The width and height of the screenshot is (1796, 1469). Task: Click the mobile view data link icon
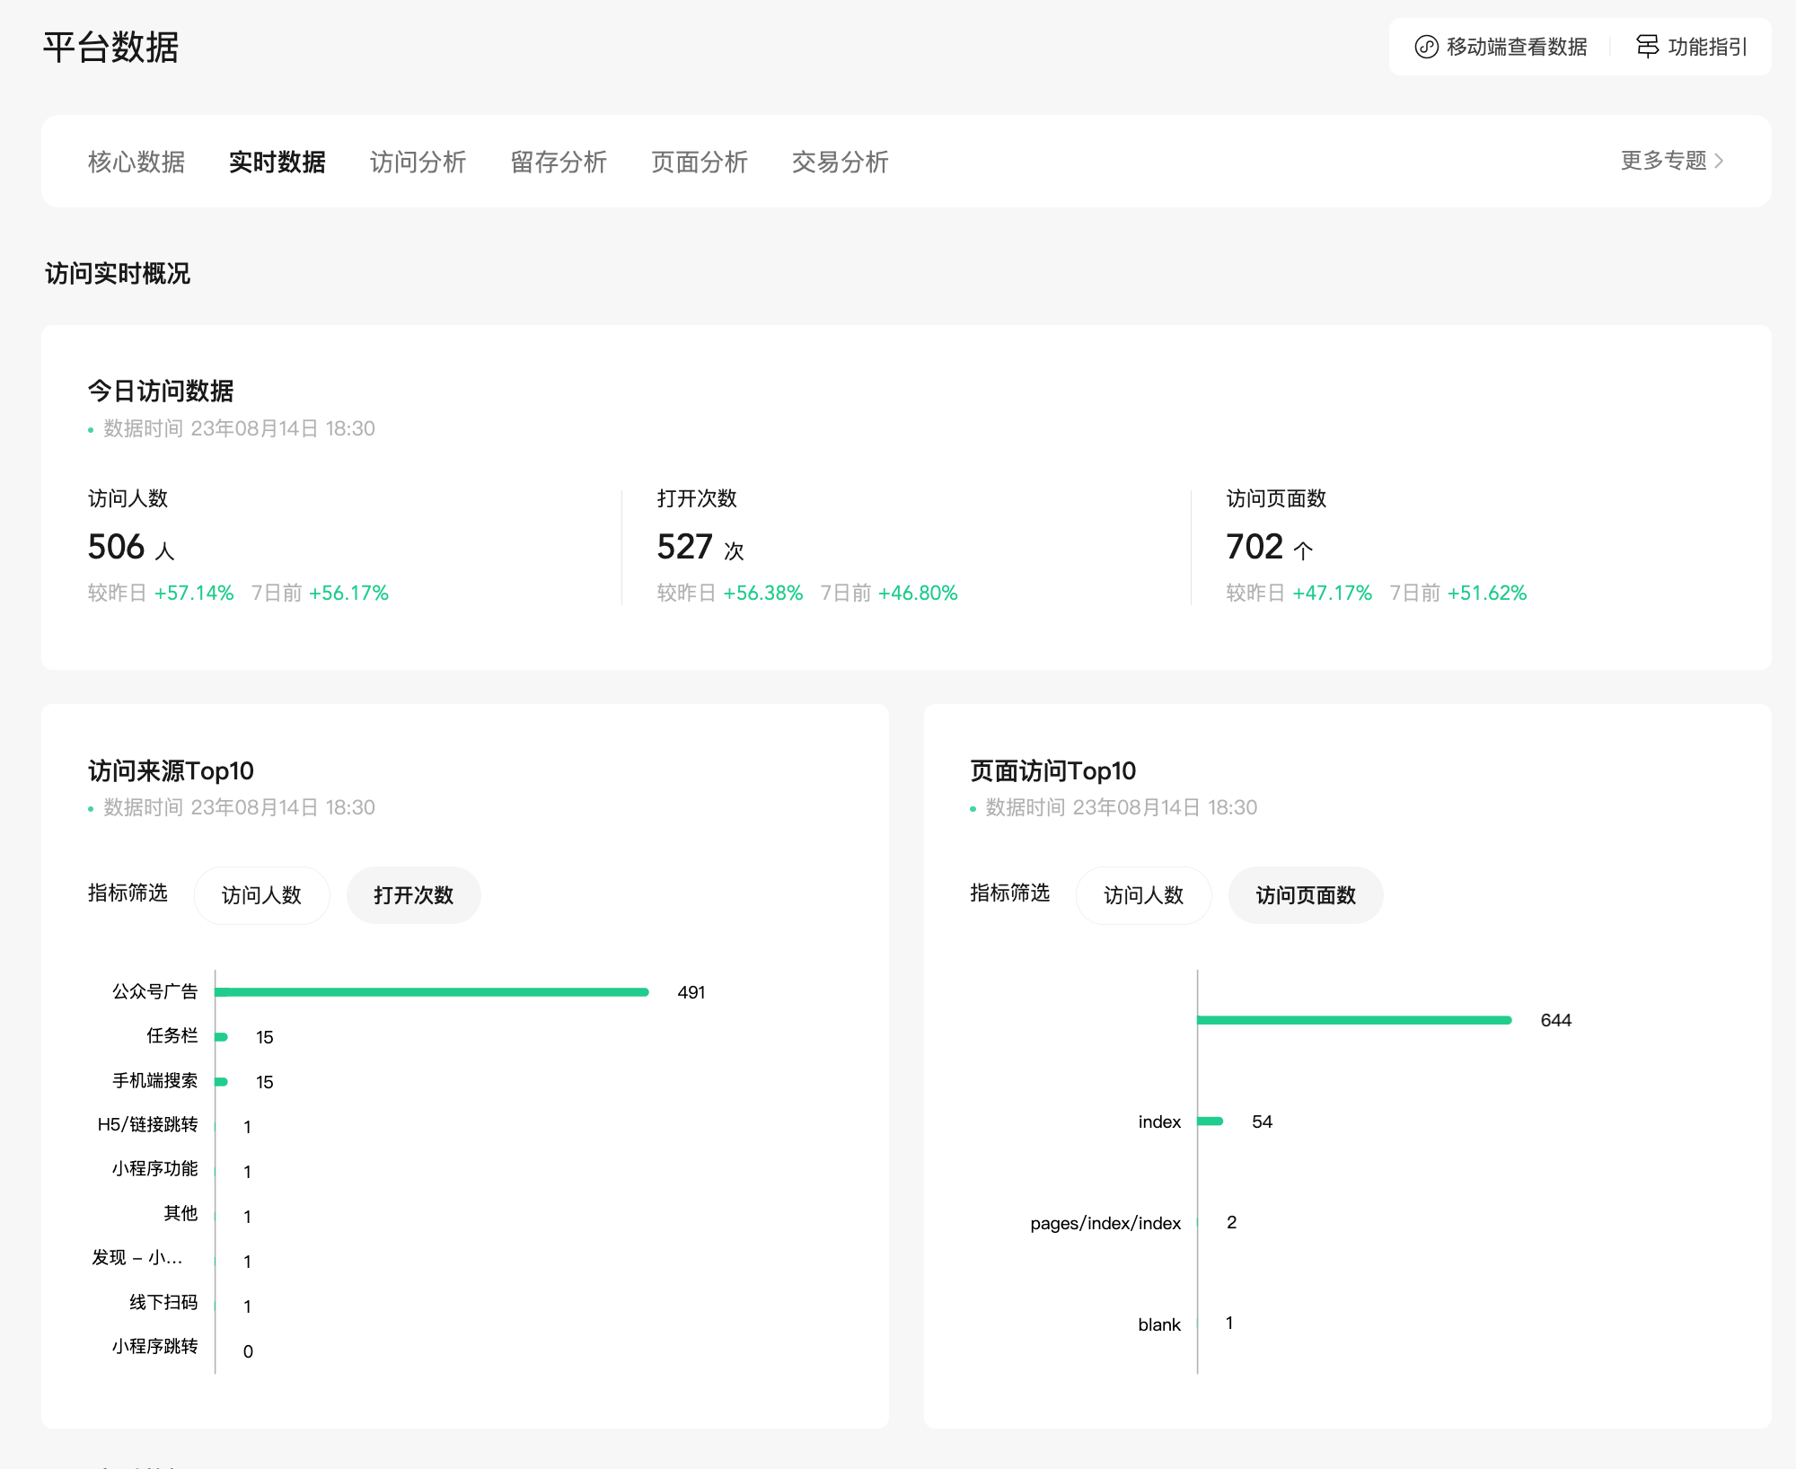coord(1426,47)
